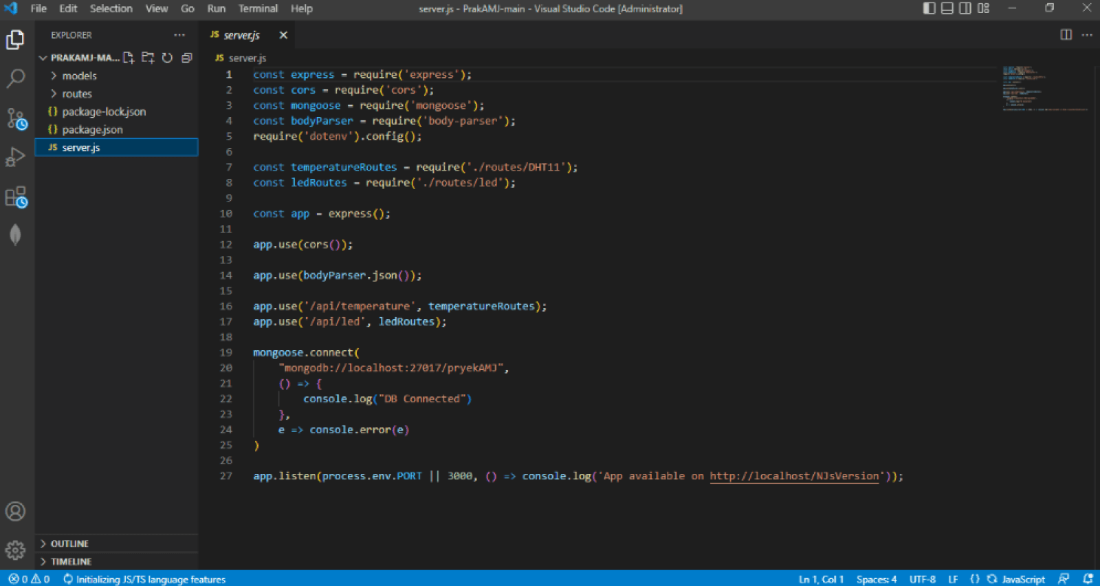Viewport: 1100px width, 586px height.
Task: Open the Help menu
Action: (301, 8)
